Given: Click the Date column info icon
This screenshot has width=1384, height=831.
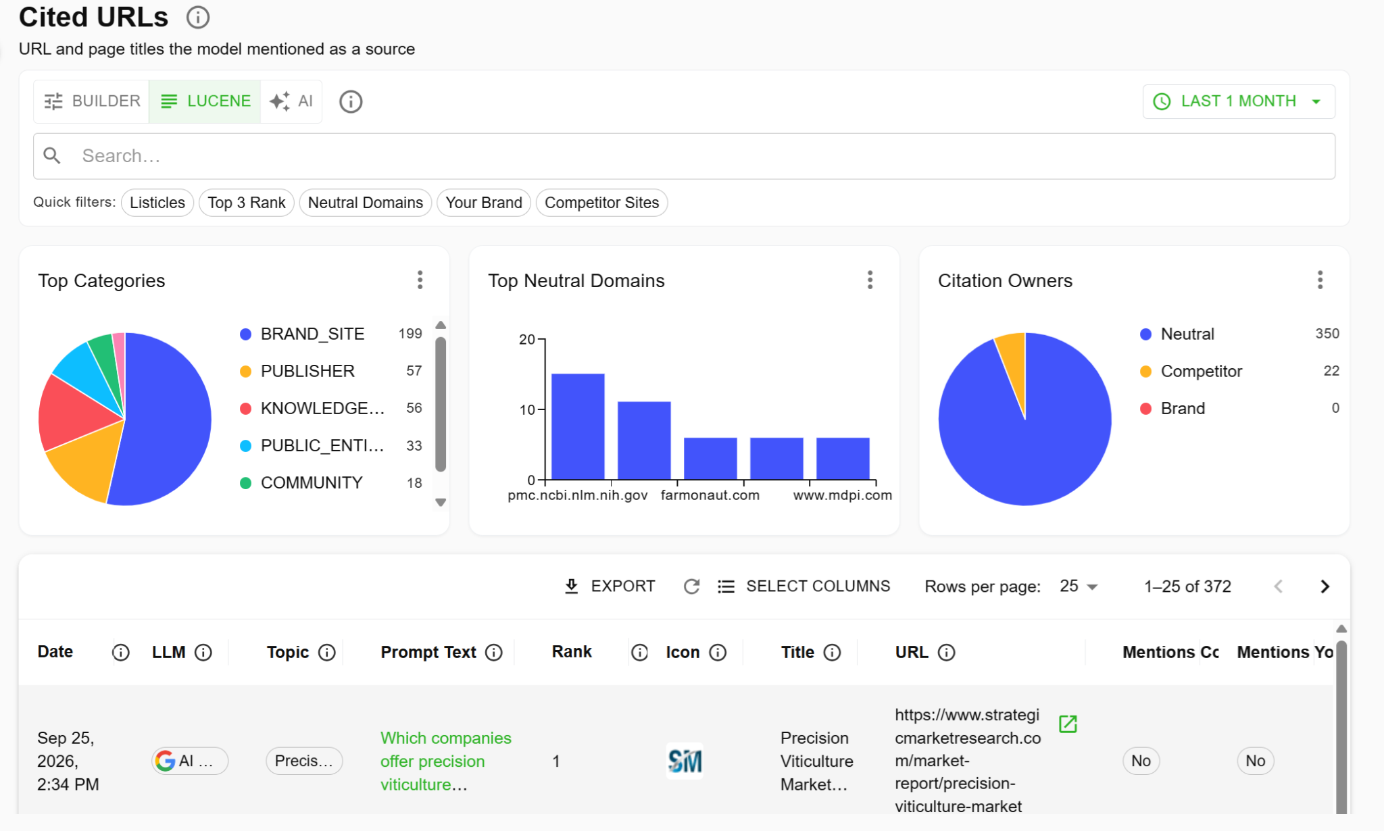Looking at the screenshot, I should [x=121, y=652].
